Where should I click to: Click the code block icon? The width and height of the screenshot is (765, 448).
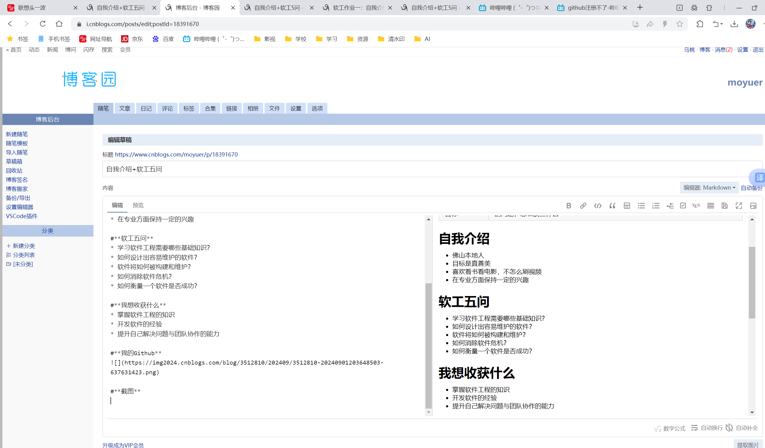tap(597, 206)
